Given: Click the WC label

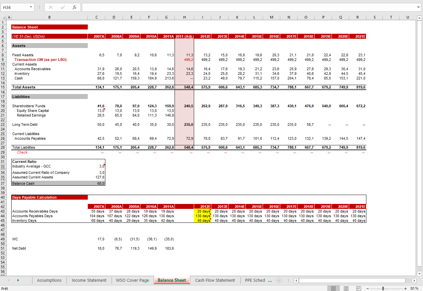Looking at the screenshot, I should [15, 239].
